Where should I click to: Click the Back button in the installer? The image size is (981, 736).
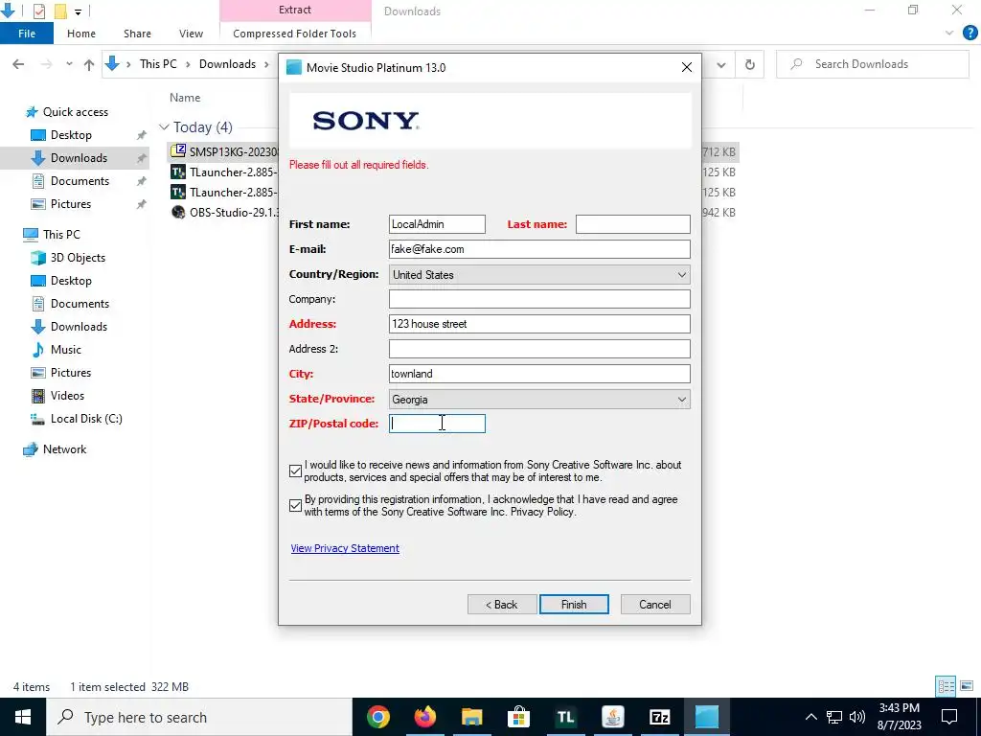pos(502,605)
